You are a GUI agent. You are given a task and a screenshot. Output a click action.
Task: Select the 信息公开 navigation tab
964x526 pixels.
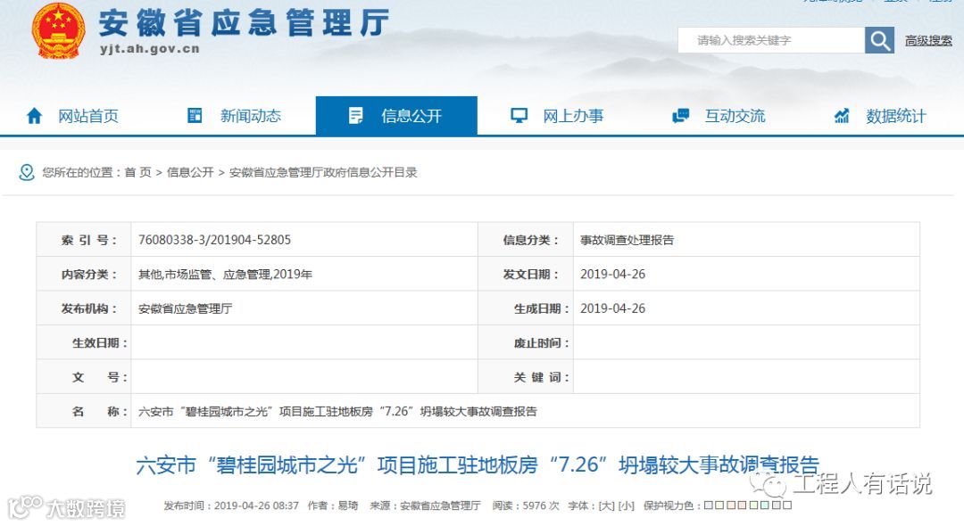pyautogui.click(x=396, y=116)
